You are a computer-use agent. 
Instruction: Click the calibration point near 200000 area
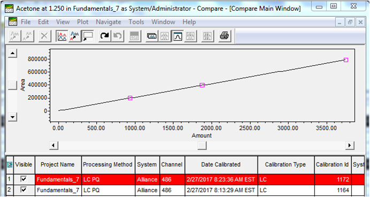click(130, 98)
